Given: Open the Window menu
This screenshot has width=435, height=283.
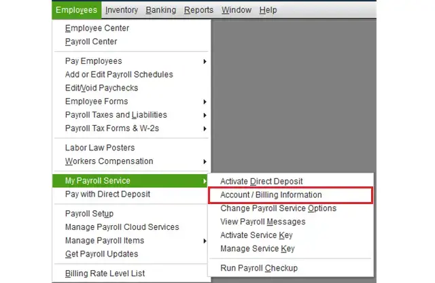Looking at the screenshot, I should pyautogui.click(x=237, y=10).
